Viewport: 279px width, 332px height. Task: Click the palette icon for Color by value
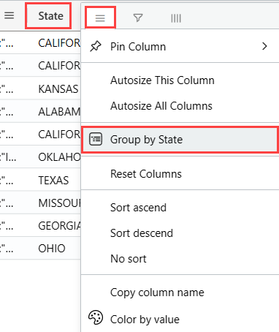pyautogui.click(x=96, y=317)
